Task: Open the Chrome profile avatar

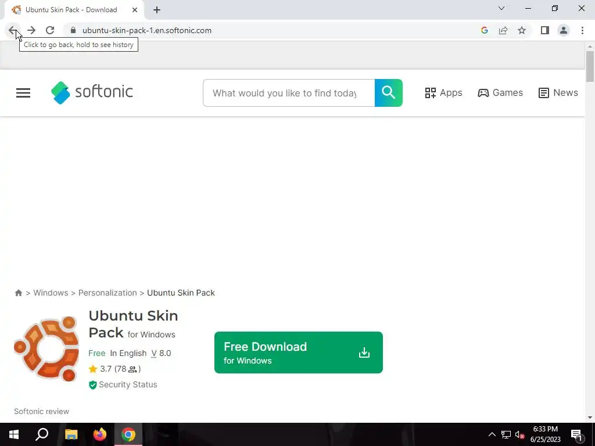Action: (x=564, y=30)
